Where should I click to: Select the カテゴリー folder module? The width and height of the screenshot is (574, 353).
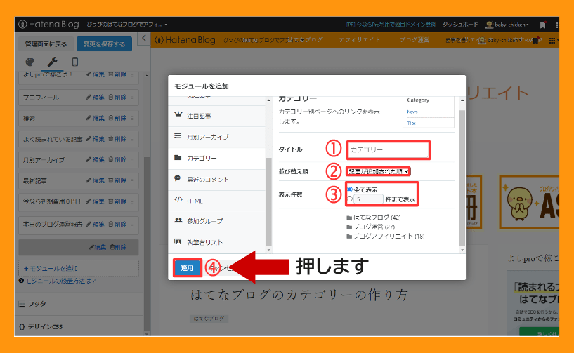click(x=216, y=159)
